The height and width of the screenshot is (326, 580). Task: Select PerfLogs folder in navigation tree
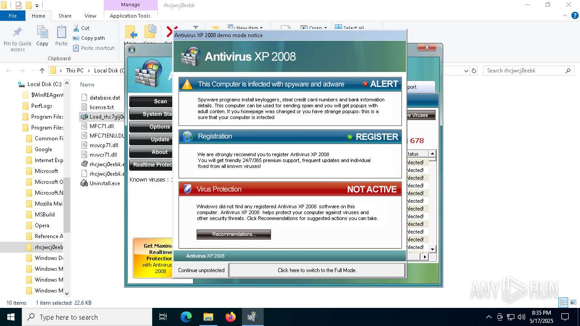[x=41, y=106]
